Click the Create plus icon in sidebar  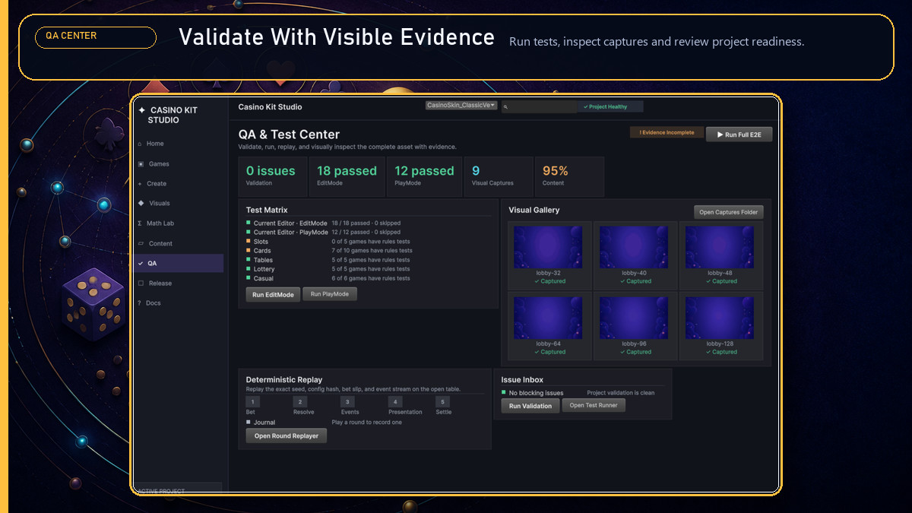click(140, 184)
